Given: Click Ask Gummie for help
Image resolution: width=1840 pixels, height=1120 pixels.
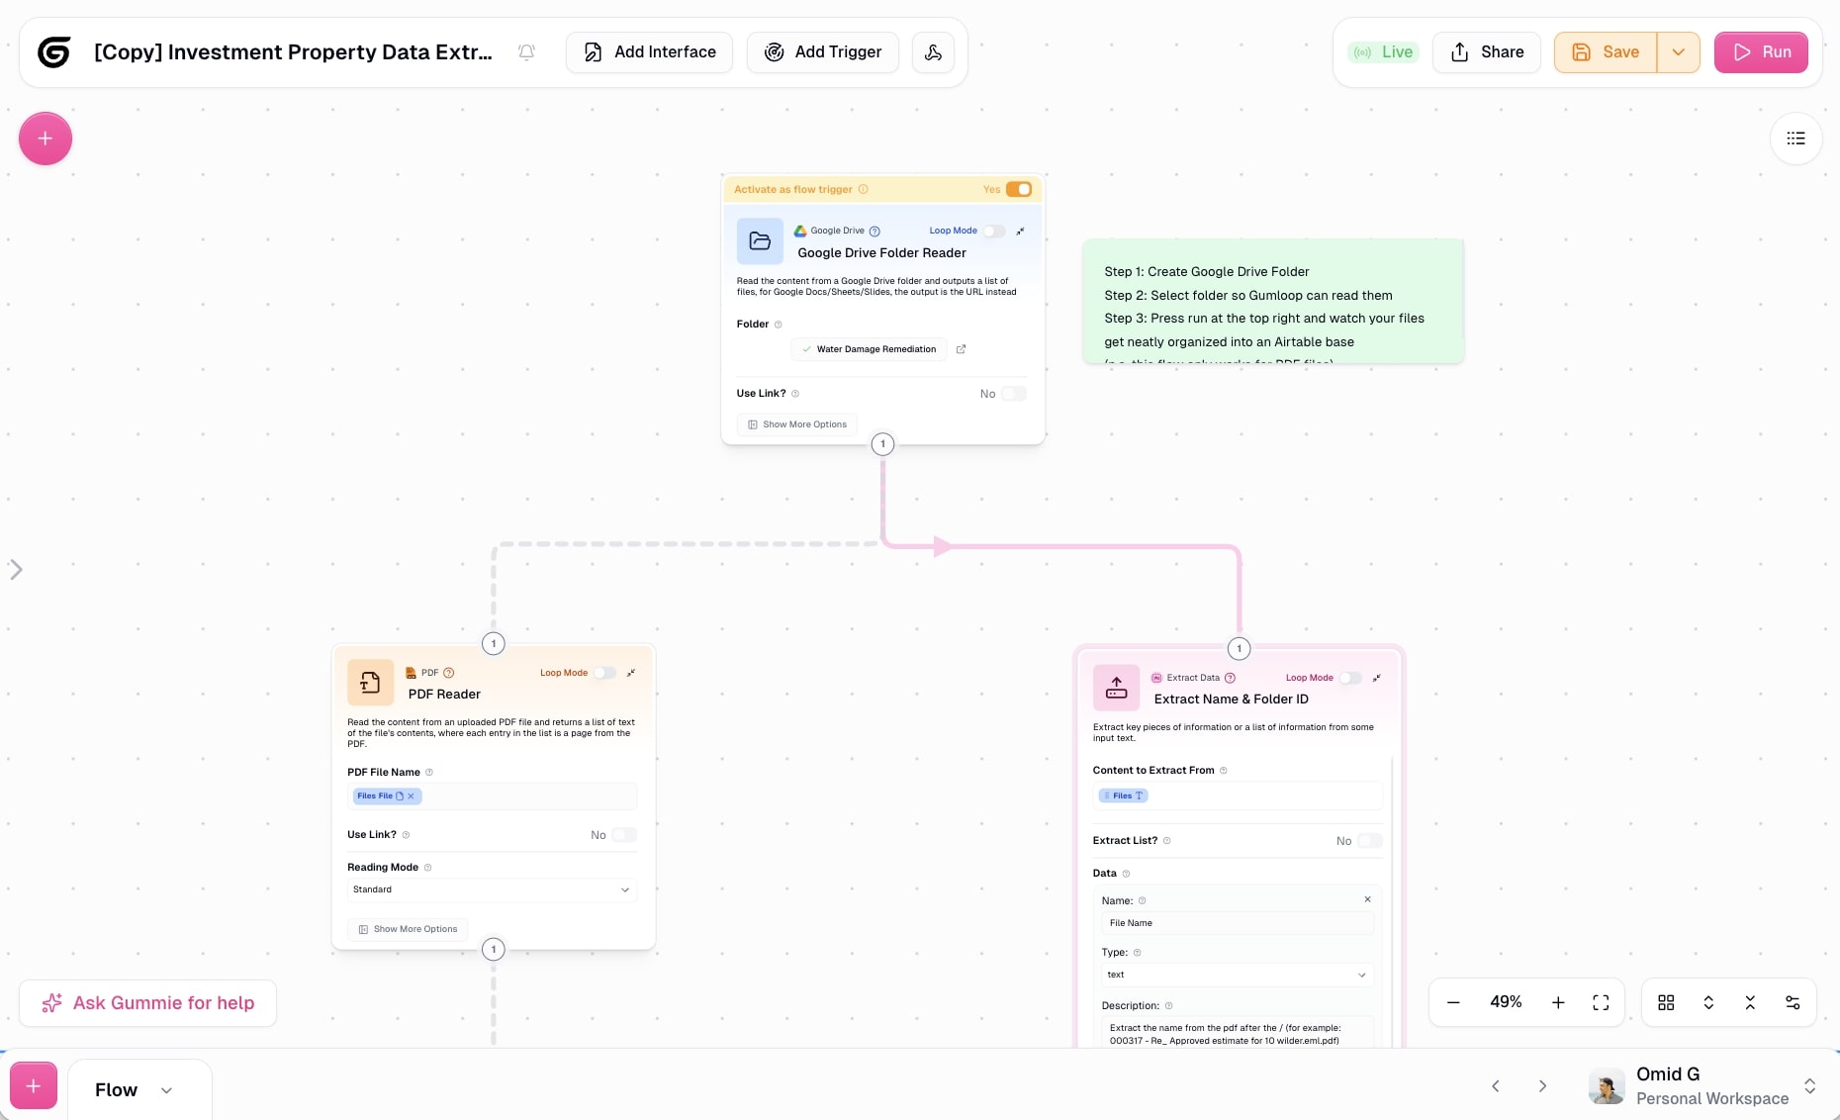Looking at the screenshot, I should 147,1002.
